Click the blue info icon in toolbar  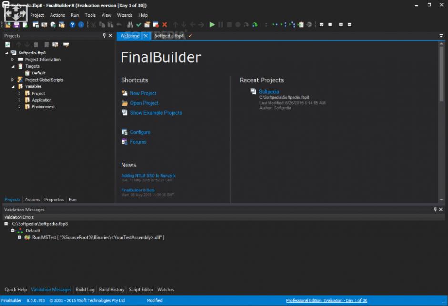coord(81,25)
